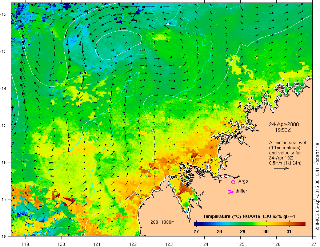Click the longitude axis label 120
This screenshot has width=320, height=247.
pyautogui.click(x=61, y=244)
